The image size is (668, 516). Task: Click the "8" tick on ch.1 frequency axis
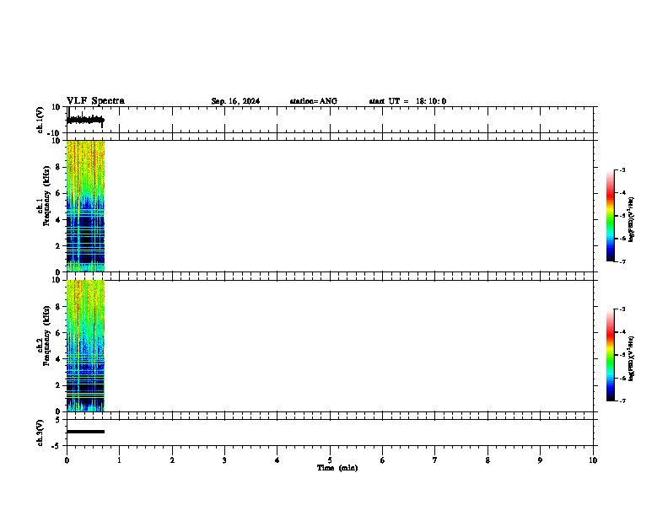[58, 167]
